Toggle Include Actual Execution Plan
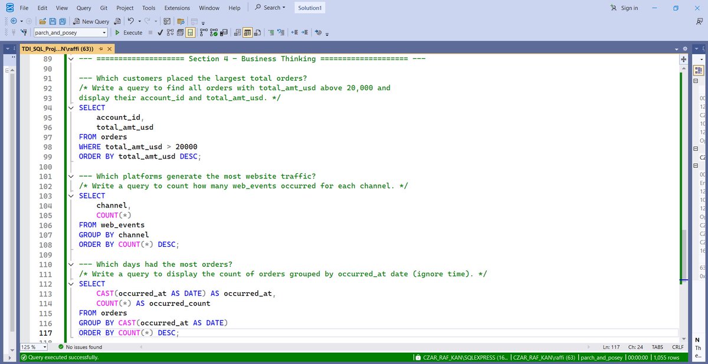This screenshot has width=708, height=364. tap(204, 32)
